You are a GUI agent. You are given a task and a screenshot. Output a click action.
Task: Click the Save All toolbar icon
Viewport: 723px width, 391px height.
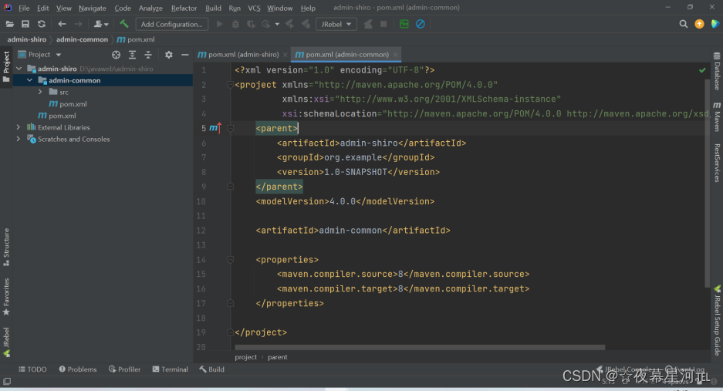(25, 24)
